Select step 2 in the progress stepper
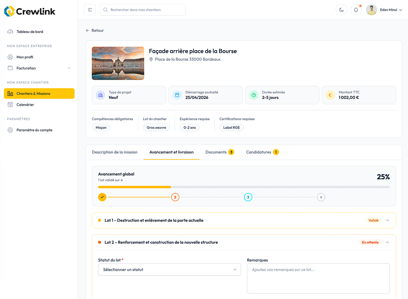Viewport: 408px width, 299px height. pos(175,197)
